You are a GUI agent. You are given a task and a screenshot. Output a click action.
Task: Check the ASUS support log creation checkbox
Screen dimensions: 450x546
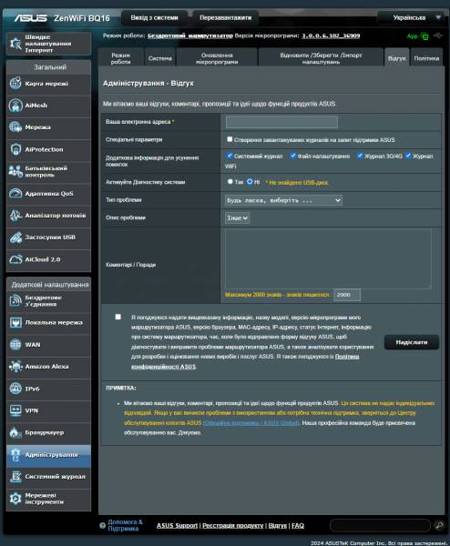click(230, 139)
